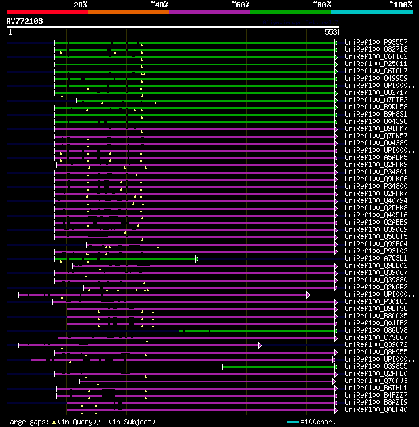Image resolution: width=419 pixels, height=427 pixels.
Task: Open hit UniRef100_Q2PHK9
Action: (x=376, y=165)
